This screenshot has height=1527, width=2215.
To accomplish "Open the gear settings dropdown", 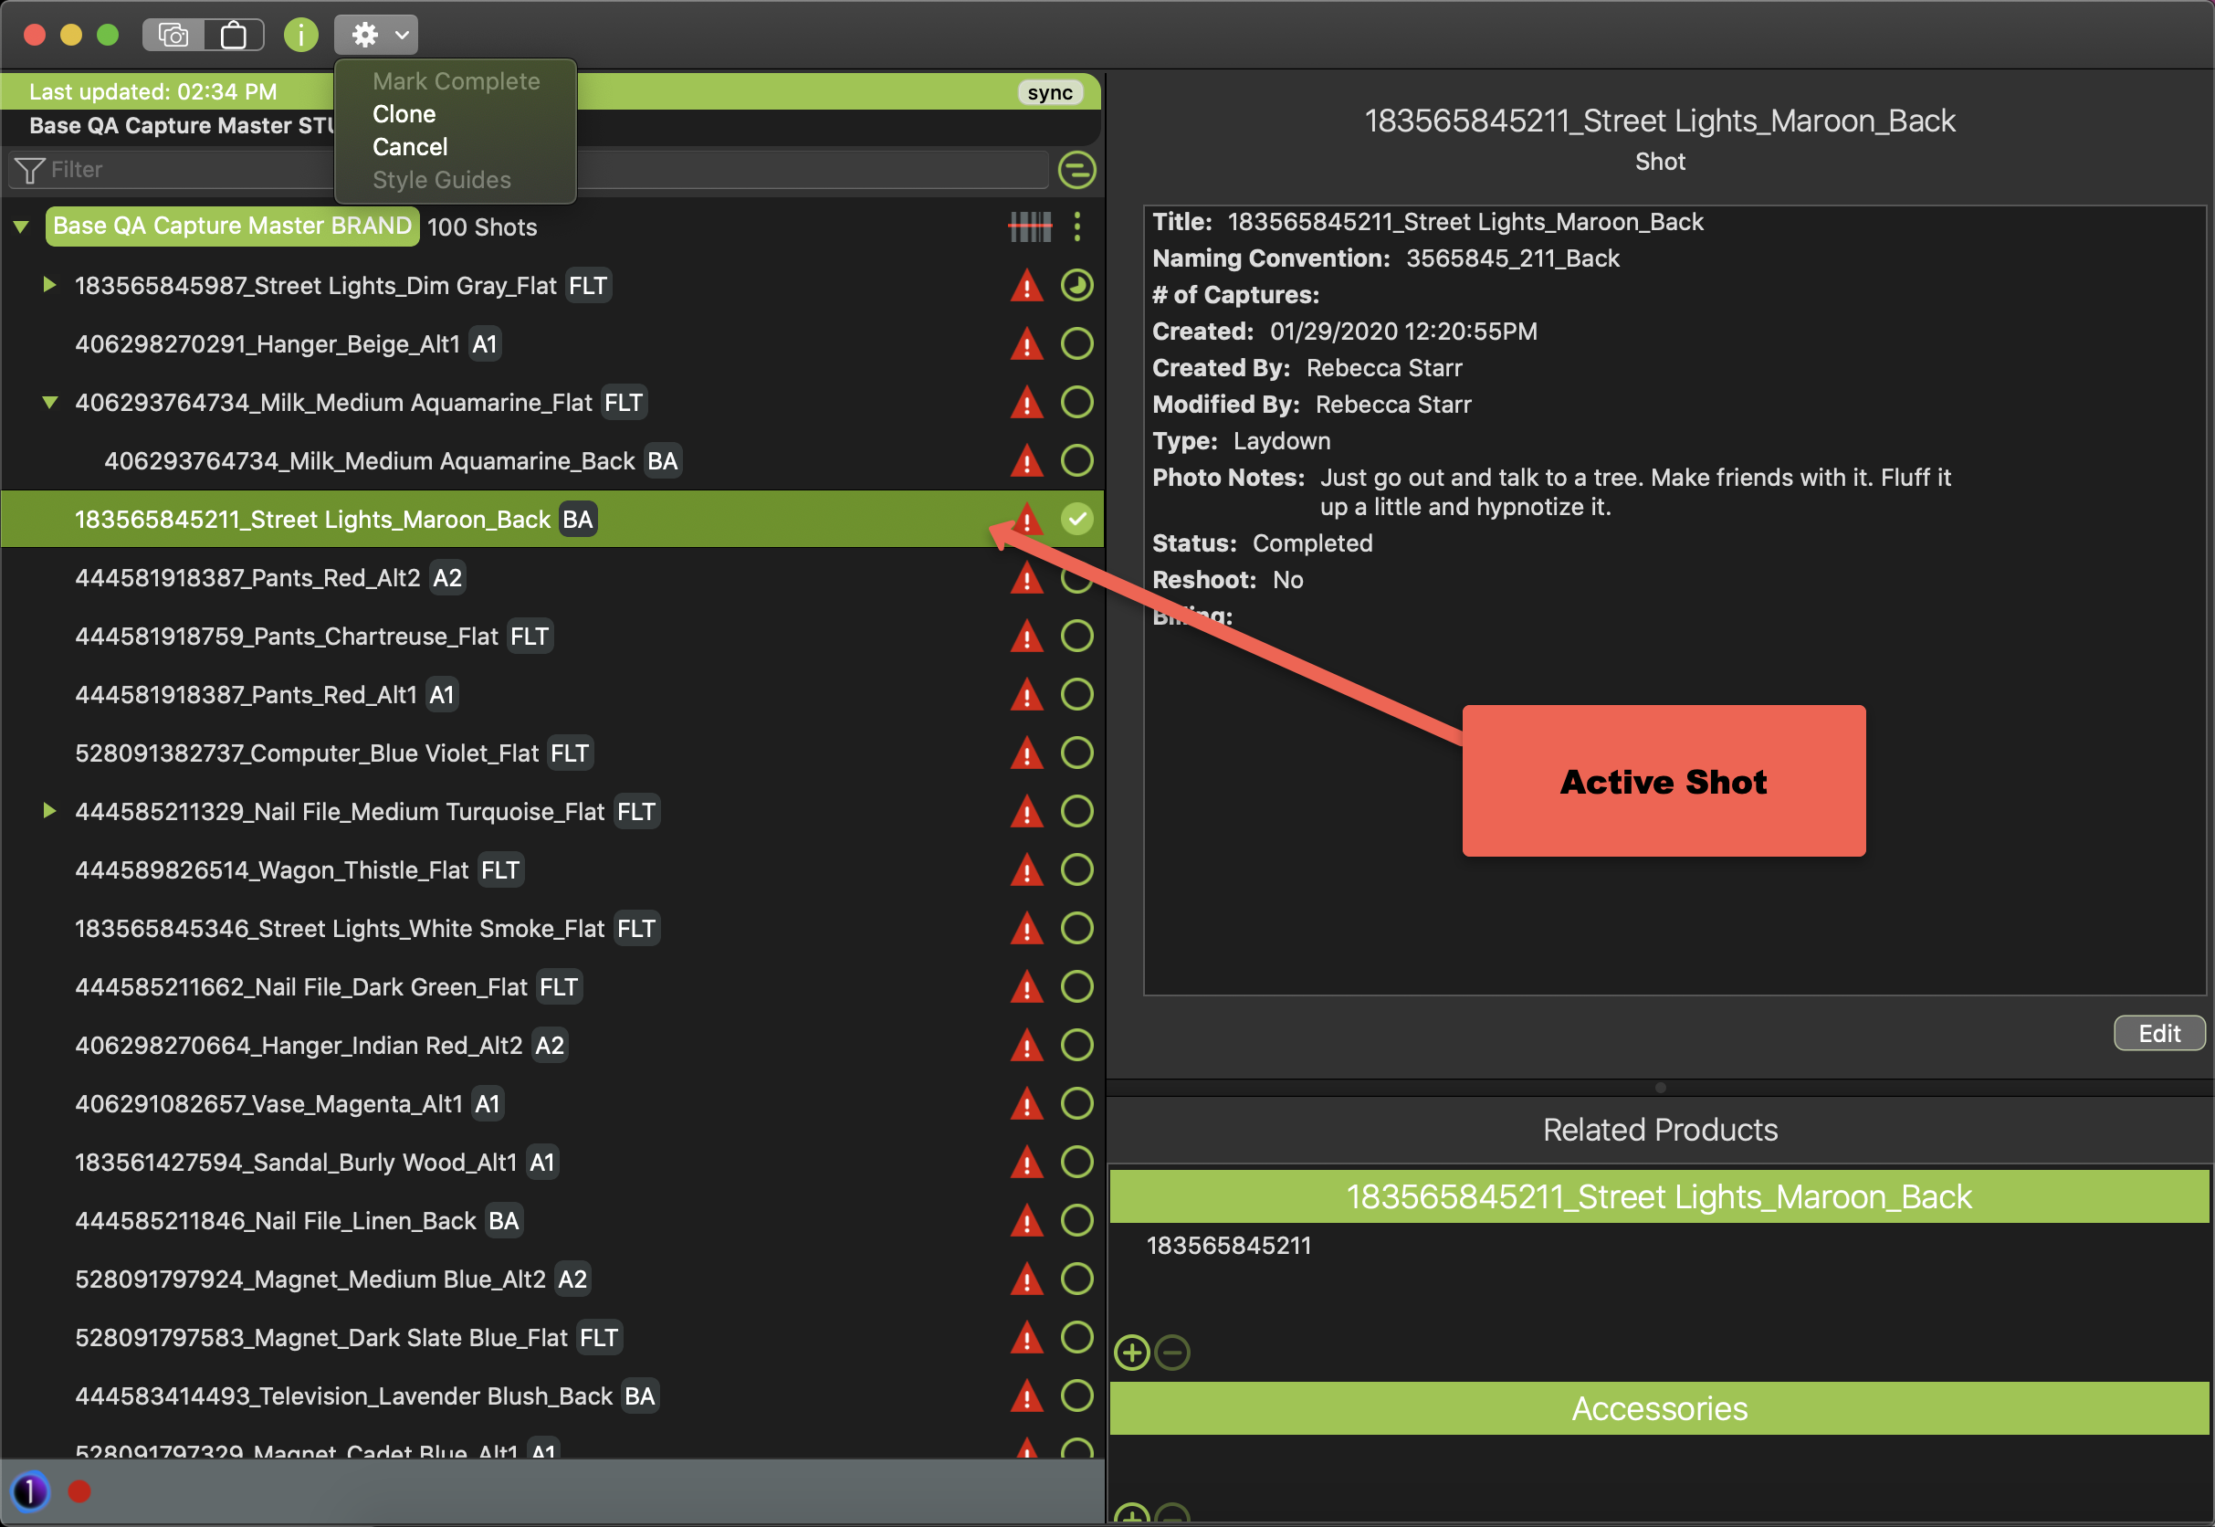I will (376, 36).
